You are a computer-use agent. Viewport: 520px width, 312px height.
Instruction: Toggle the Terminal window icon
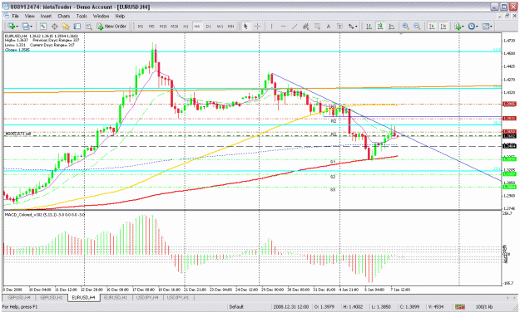(x=77, y=26)
